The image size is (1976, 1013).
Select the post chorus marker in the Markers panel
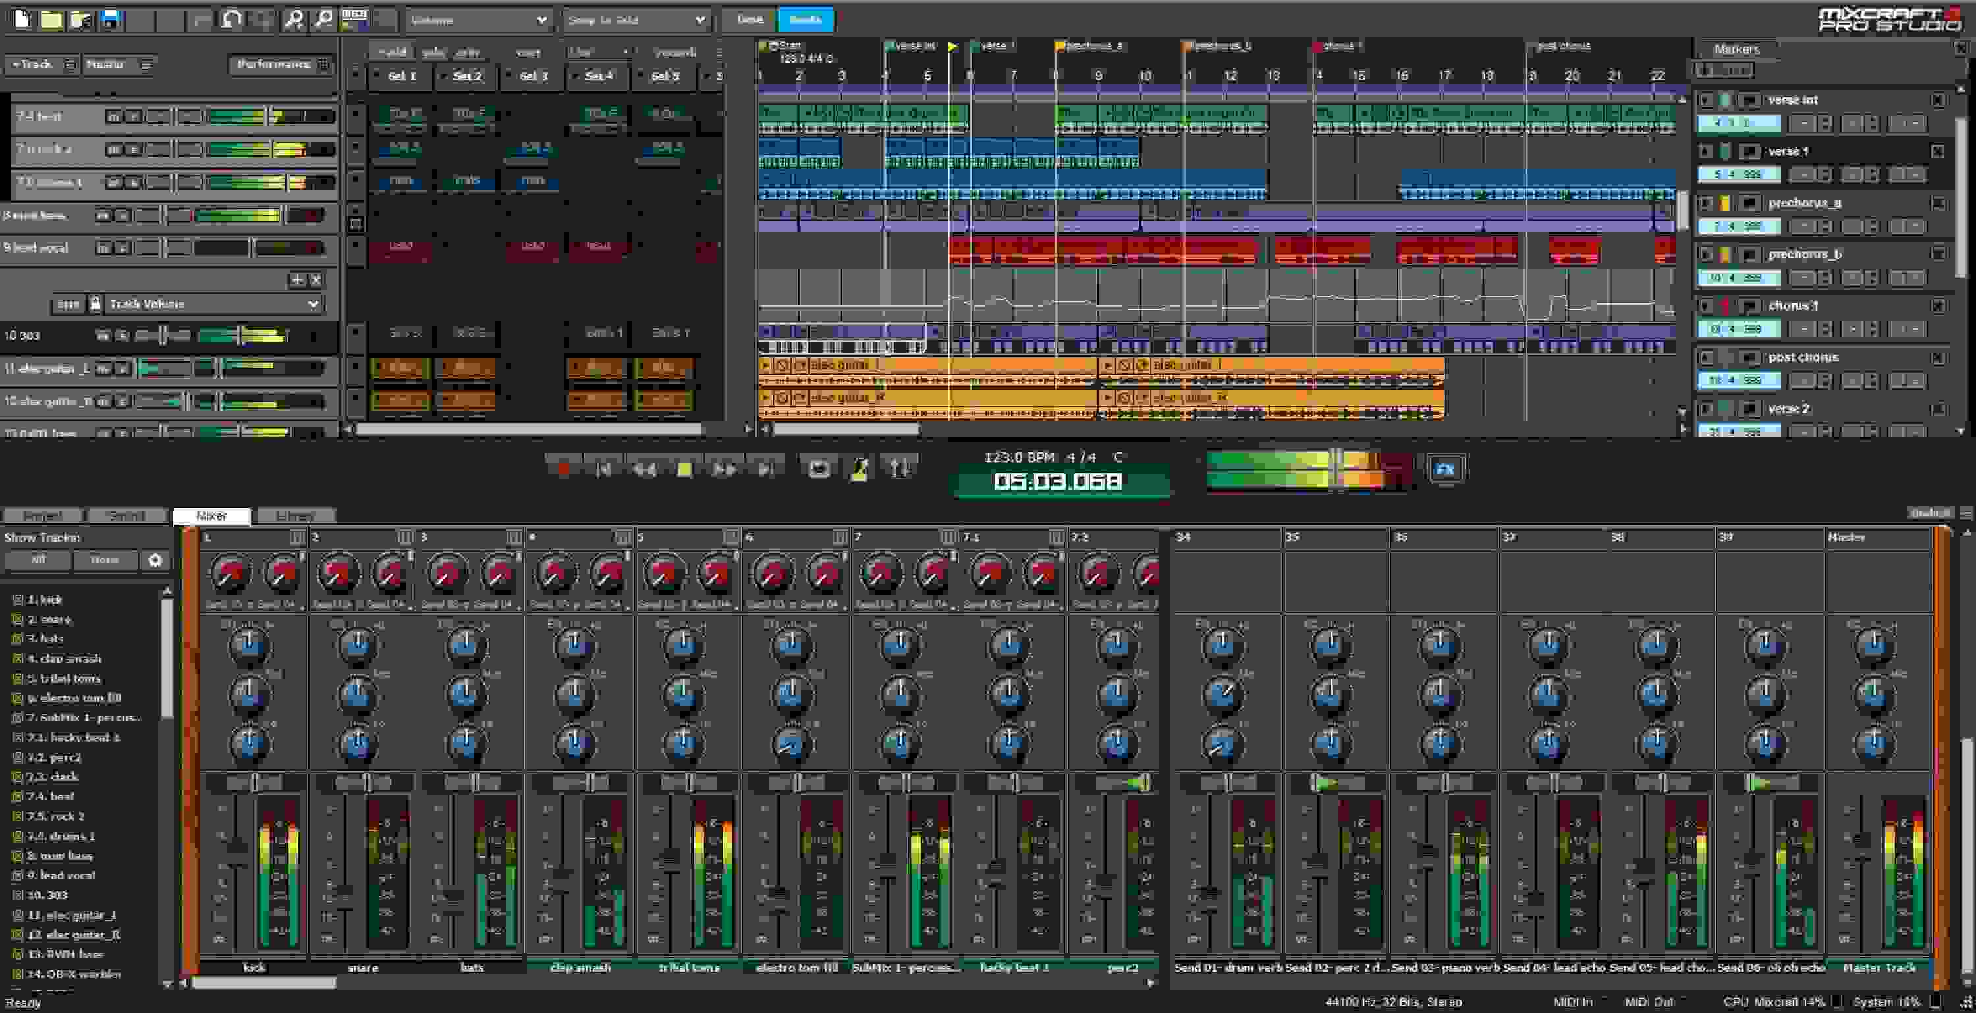click(x=1804, y=357)
